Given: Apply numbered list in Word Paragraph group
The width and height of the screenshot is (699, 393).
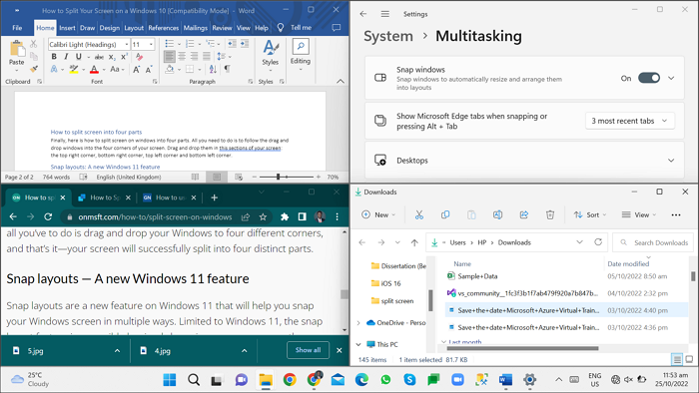Looking at the screenshot, I should (x=190, y=44).
